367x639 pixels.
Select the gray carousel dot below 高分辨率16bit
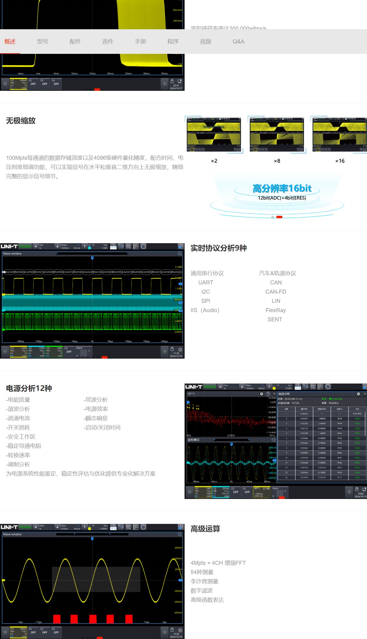click(x=273, y=217)
